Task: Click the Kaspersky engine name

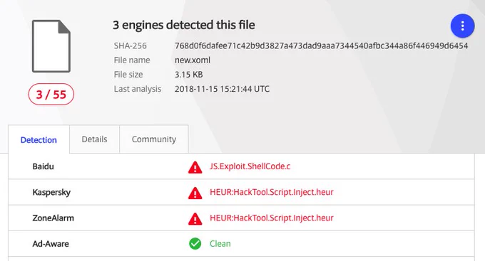Action: 51,192
